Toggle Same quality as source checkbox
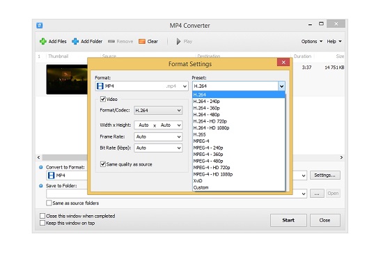Screen dimensions: 383x259 tap(103, 164)
